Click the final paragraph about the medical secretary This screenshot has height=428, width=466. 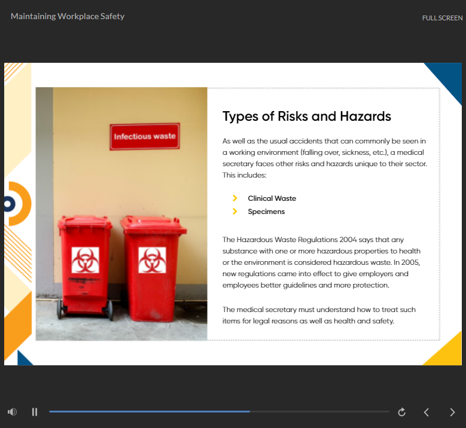pyautogui.click(x=319, y=315)
